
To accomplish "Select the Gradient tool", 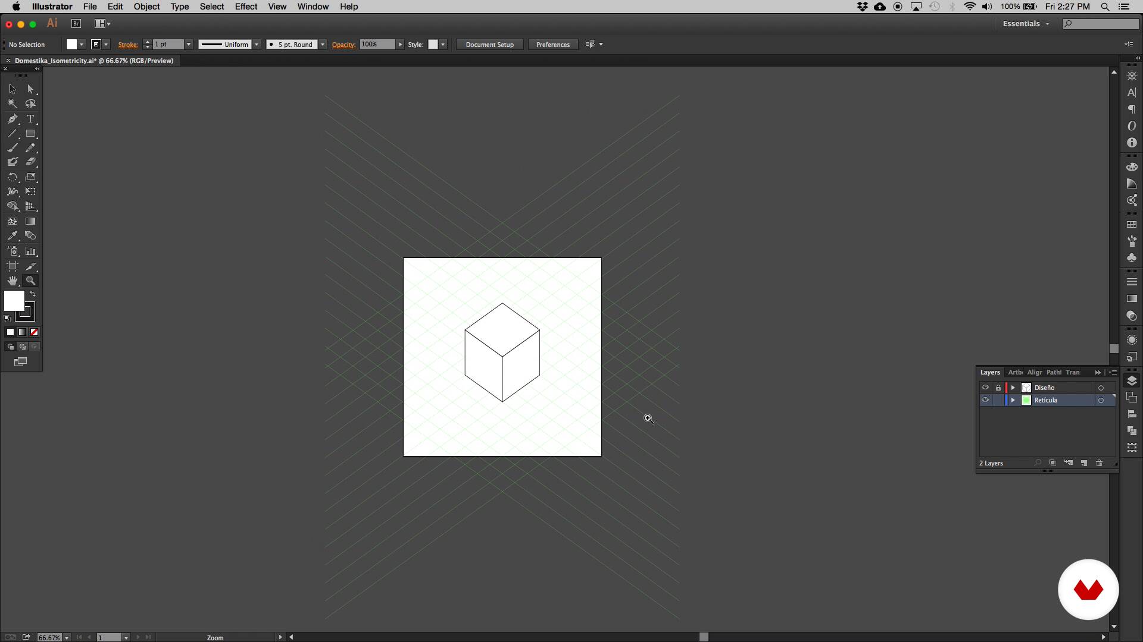I will click(30, 221).
